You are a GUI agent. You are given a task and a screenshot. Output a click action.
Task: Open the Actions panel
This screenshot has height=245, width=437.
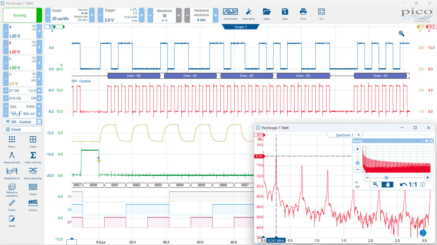click(33, 205)
